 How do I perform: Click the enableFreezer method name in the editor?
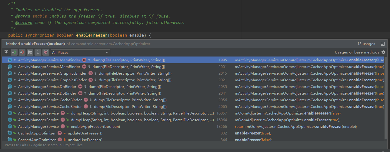pos(92,35)
